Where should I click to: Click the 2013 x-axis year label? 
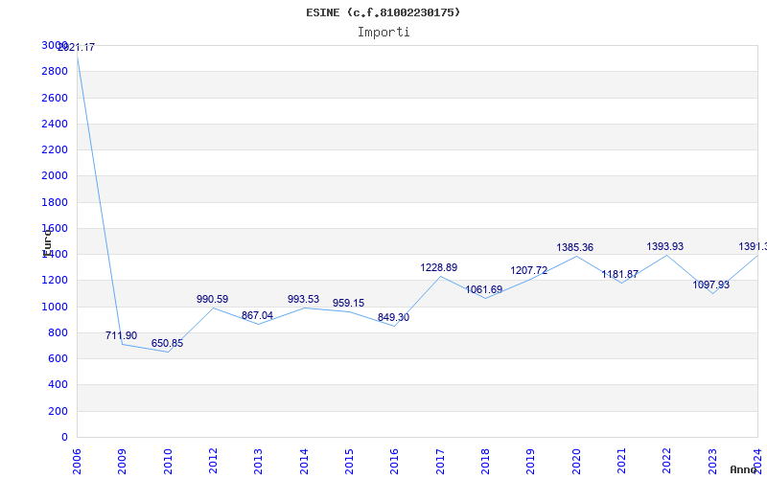pyautogui.click(x=258, y=462)
